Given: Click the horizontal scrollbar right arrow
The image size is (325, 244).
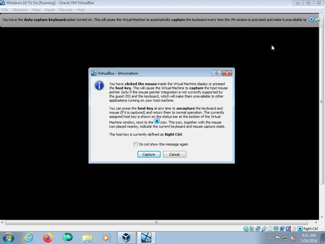Looking at the screenshot, I should [316, 222].
